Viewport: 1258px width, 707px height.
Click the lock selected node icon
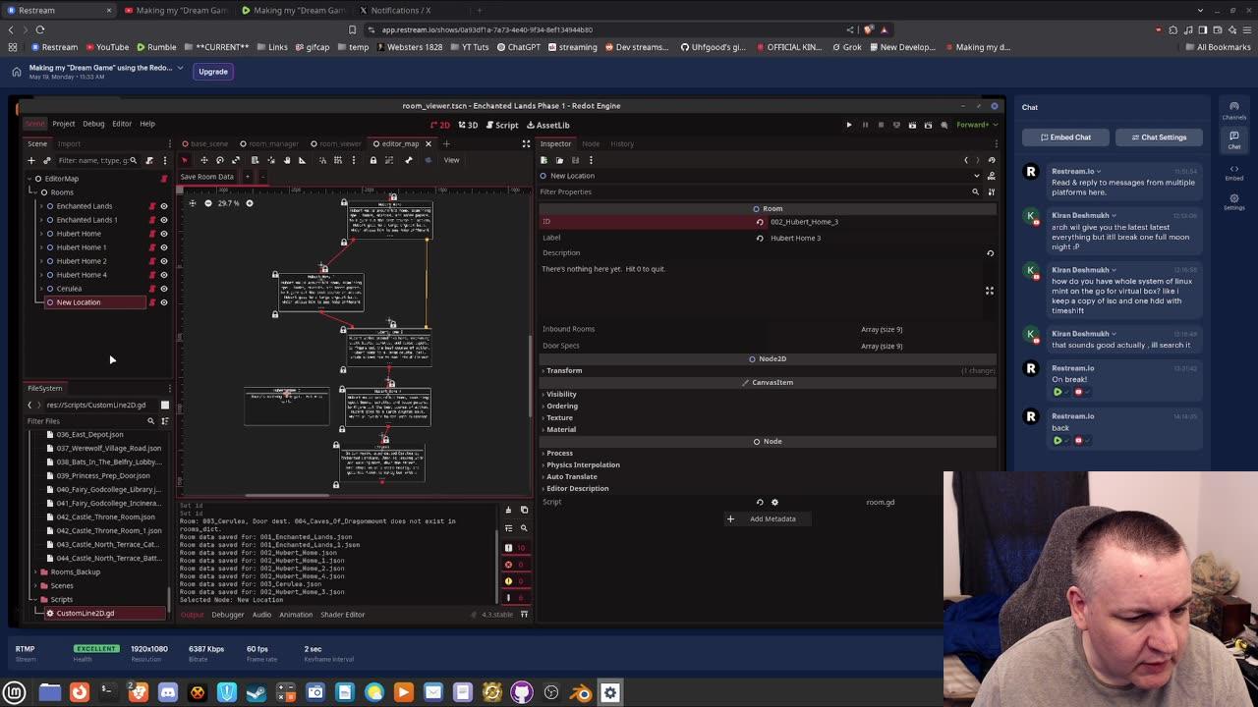(x=373, y=160)
